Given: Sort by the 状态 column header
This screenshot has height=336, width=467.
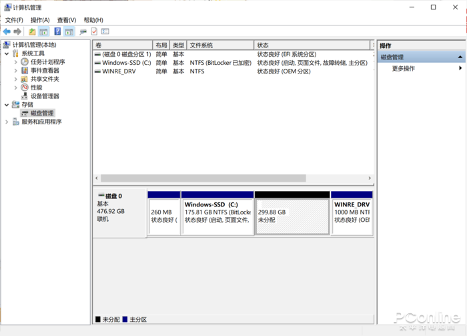Looking at the screenshot, I should tap(312, 45).
